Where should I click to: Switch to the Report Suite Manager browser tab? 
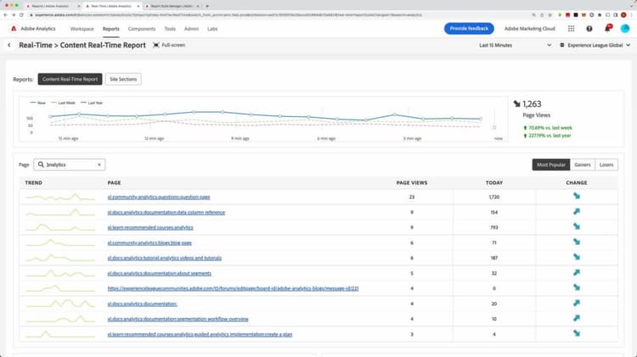click(171, 6)
